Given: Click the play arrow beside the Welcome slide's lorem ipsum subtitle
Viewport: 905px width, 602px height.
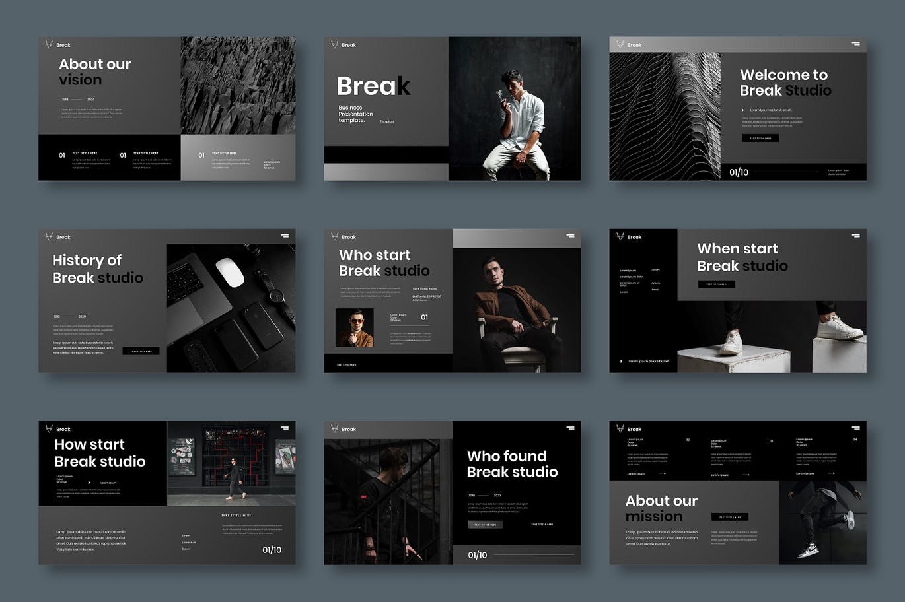Looking at the screenshot, I should (742, 110).
